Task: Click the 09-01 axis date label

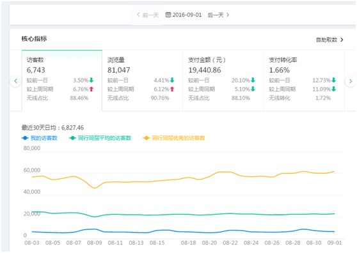Action: (x=335, y=243)
